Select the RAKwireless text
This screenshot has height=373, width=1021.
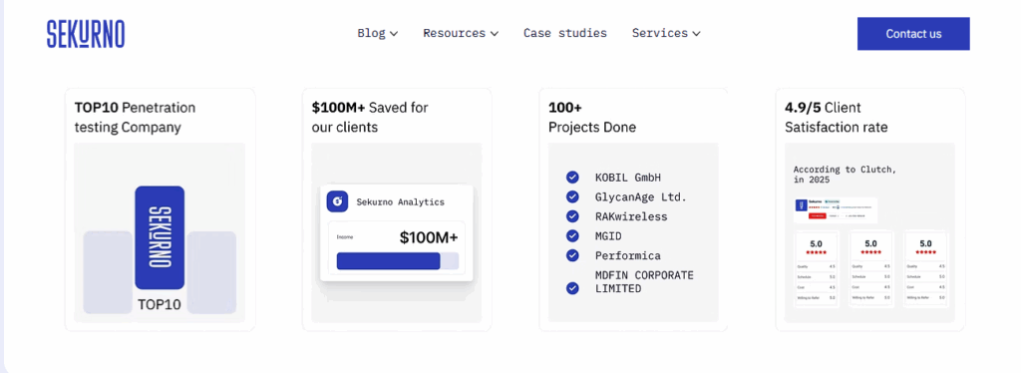pos(631,216)
